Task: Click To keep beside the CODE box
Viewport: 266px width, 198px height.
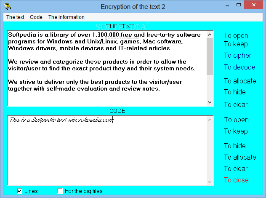Action: (236, 131)
